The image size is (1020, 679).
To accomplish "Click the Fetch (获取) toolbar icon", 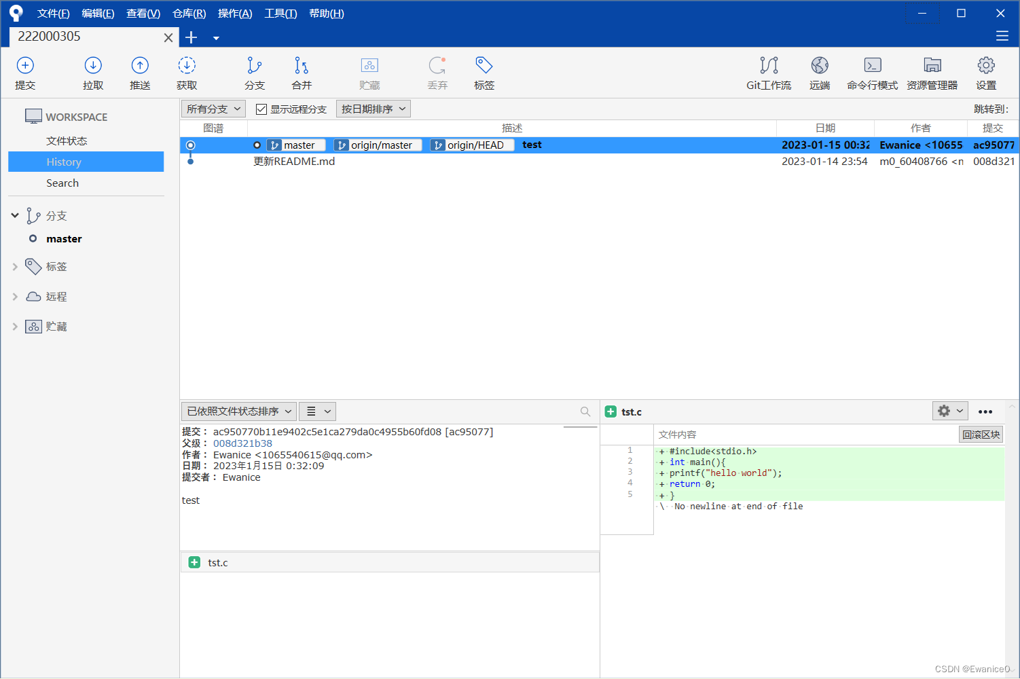I will point(187,73).
